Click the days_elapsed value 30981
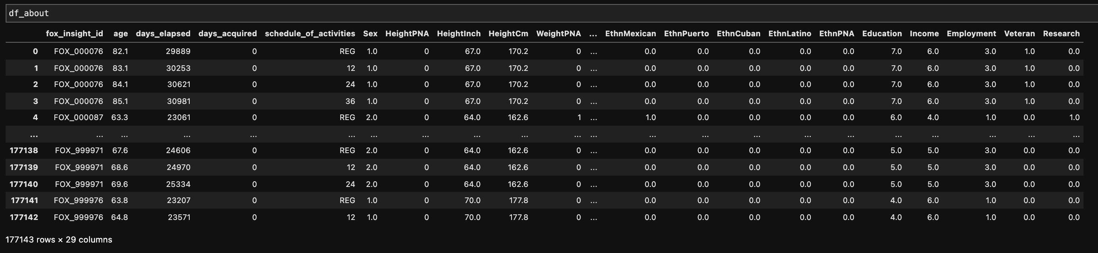 click(178, 101)
